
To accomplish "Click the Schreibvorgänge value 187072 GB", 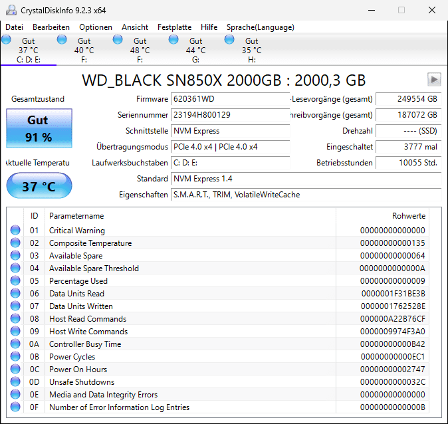I will (x=409, y=115).
